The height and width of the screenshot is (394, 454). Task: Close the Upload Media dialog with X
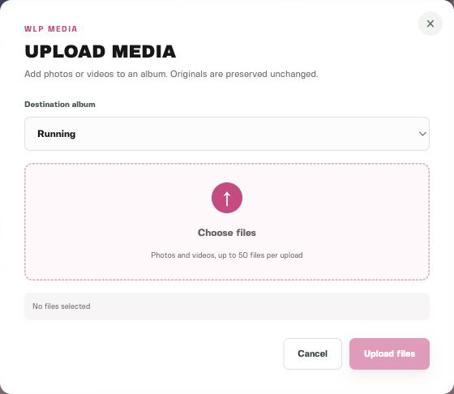tap(430, 24)
